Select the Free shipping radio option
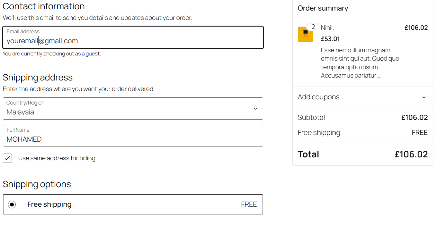The height and width of the screenshot is (225, 436). click(x=12, y=204)
